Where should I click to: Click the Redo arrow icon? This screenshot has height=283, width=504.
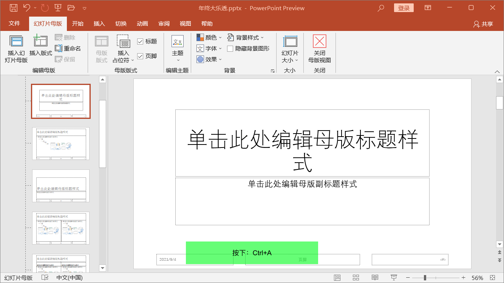(45, 8)
